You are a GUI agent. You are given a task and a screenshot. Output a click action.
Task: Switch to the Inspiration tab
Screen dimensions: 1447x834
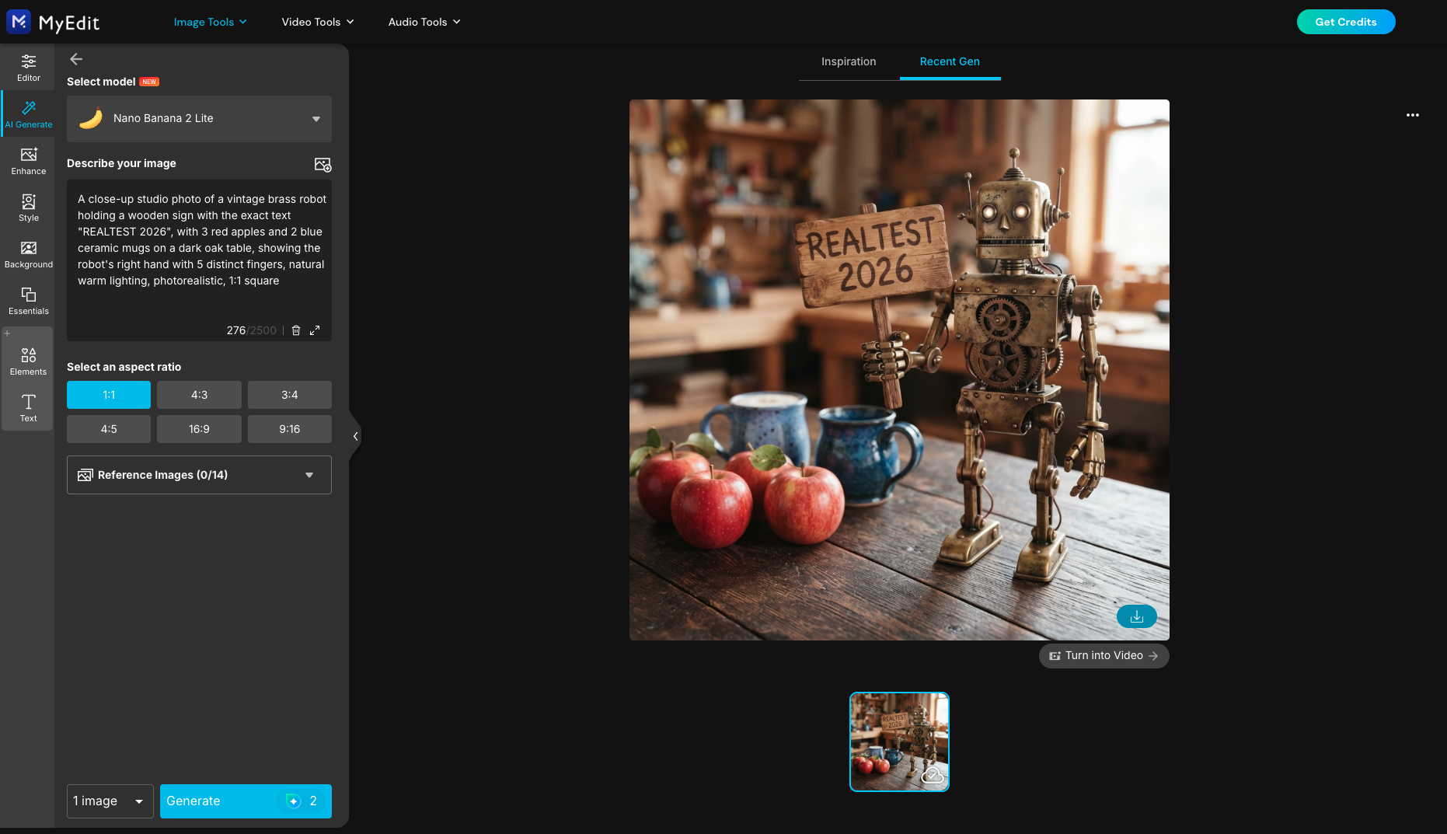(x=849, y=61)
